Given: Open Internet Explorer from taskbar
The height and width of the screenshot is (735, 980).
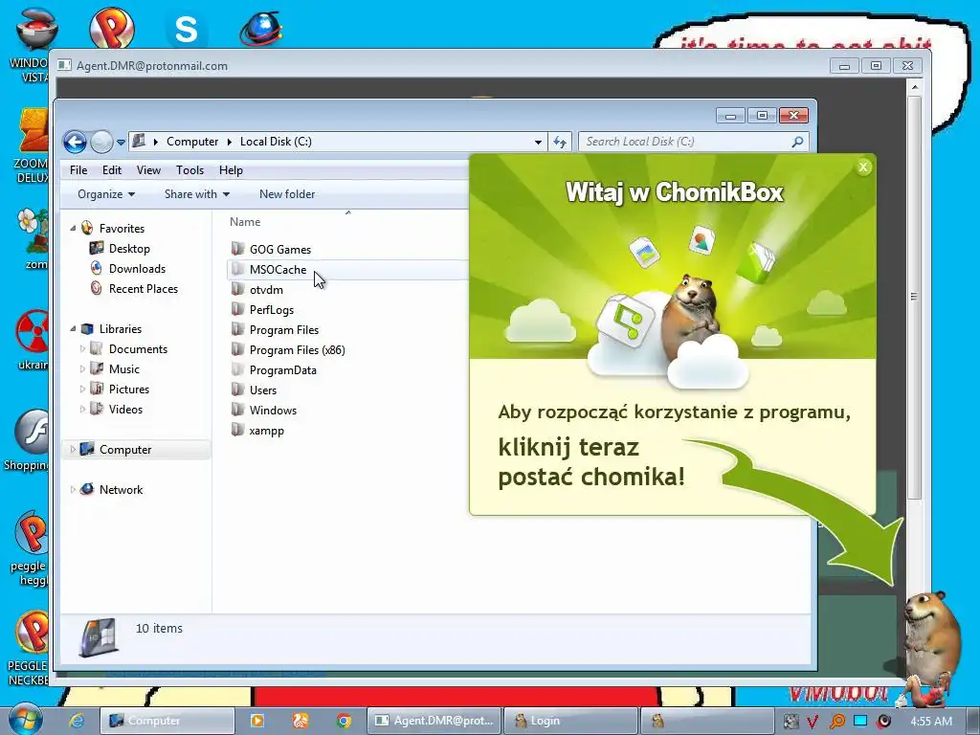Looking at the screenshot, I should click(77, 721).
